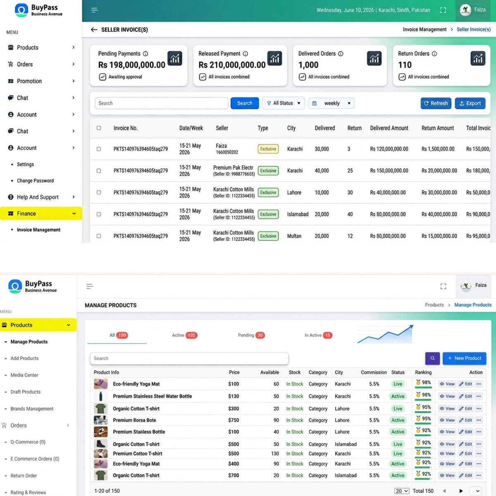Open the Delivered Orders chart icon
This screenshot has height=496, width=496.
pos(374,58)
